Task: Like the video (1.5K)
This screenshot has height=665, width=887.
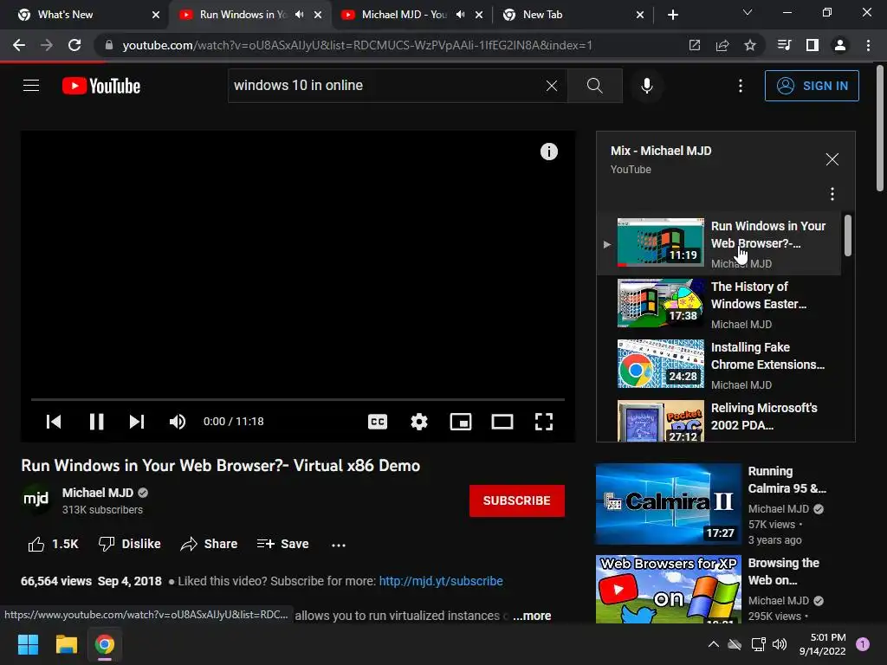Action: [53, 544]
